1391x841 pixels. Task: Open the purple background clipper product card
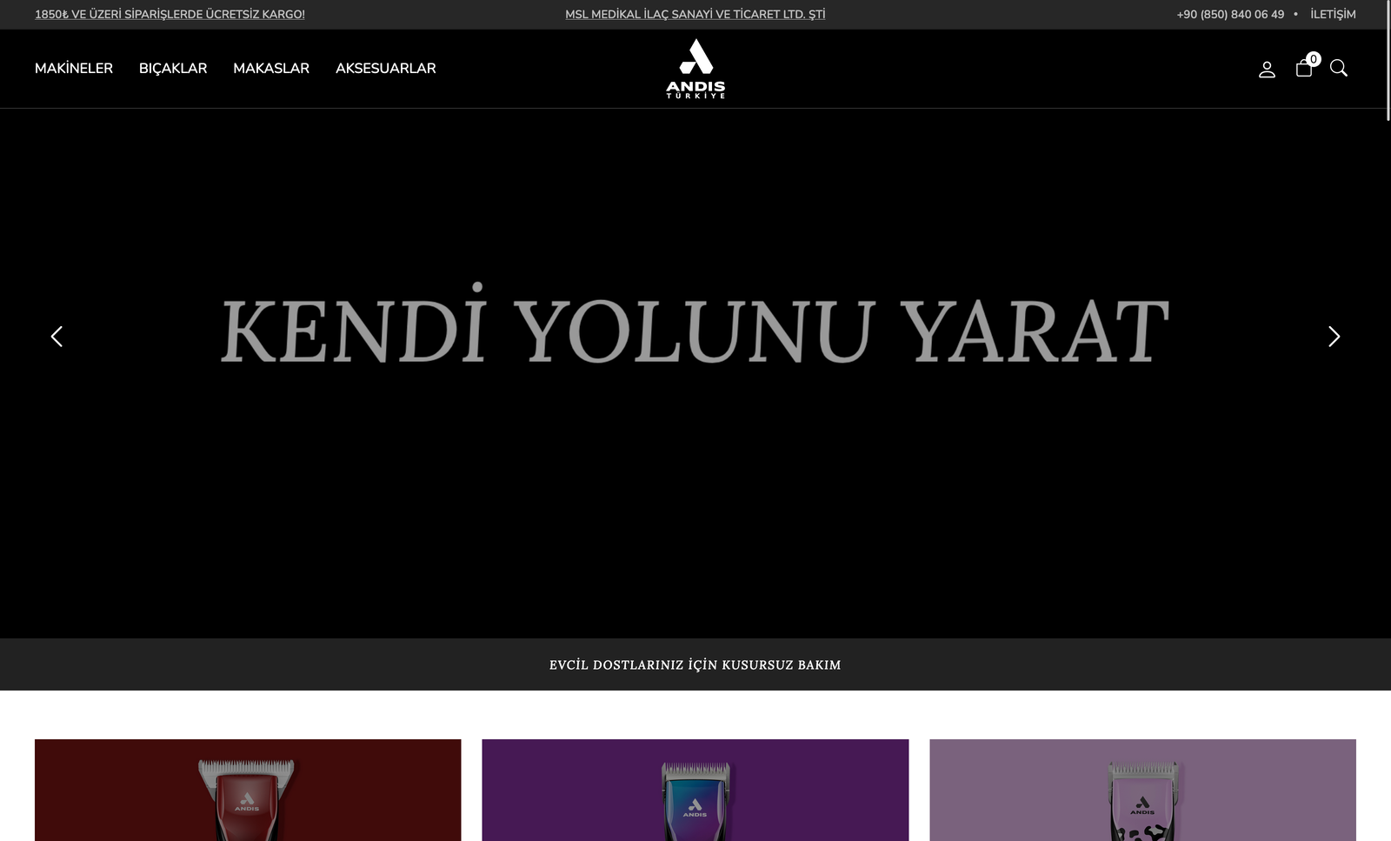[695, 790]
